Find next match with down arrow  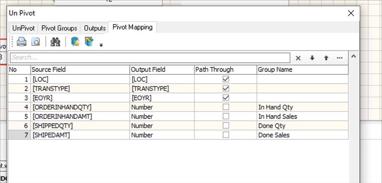tap(312, 58)
